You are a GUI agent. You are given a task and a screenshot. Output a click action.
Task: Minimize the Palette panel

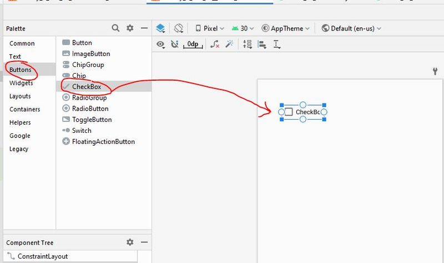(x=144, y=28)
